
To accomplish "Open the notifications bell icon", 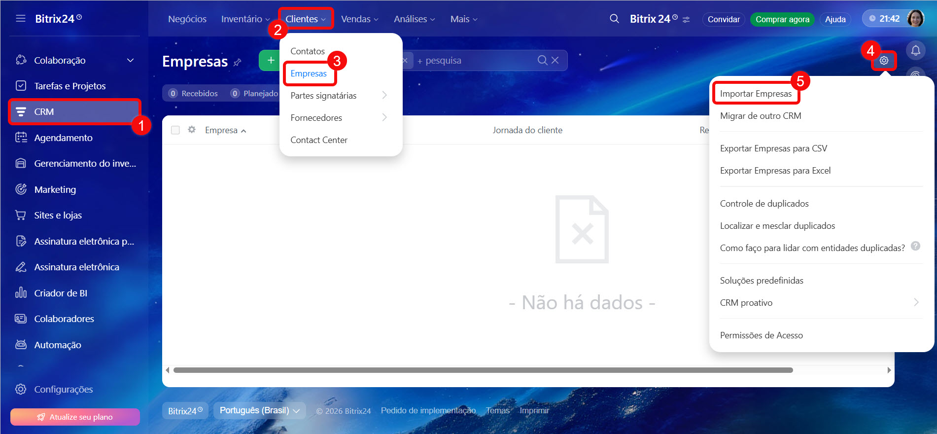I will point(915,50).
